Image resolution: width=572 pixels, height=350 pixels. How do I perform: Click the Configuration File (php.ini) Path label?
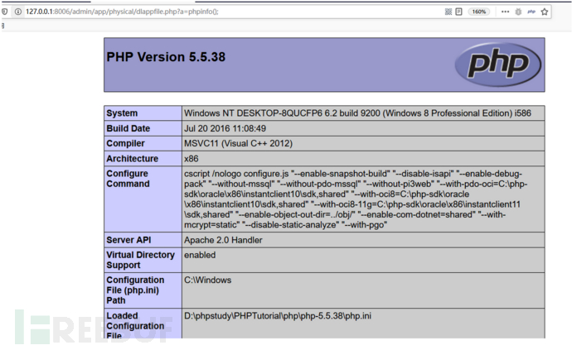tap(135, 290)
